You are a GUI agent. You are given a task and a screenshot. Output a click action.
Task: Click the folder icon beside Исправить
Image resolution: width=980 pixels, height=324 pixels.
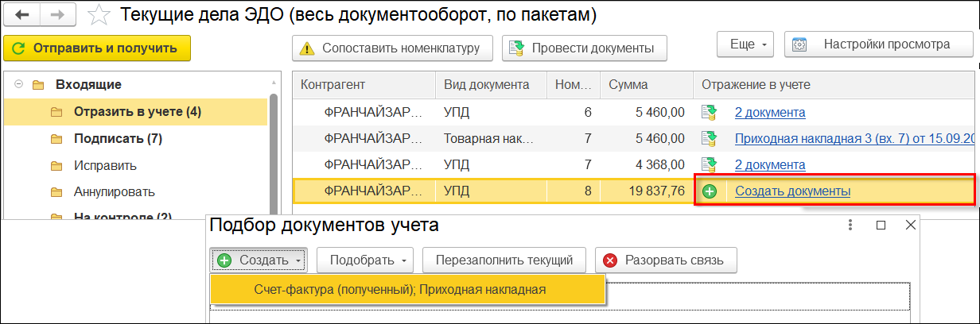pos(56,166)
